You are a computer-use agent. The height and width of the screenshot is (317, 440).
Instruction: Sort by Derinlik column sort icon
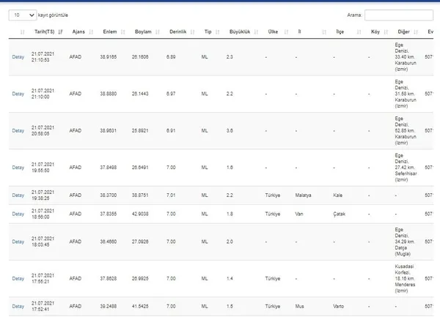pos(192,32)
